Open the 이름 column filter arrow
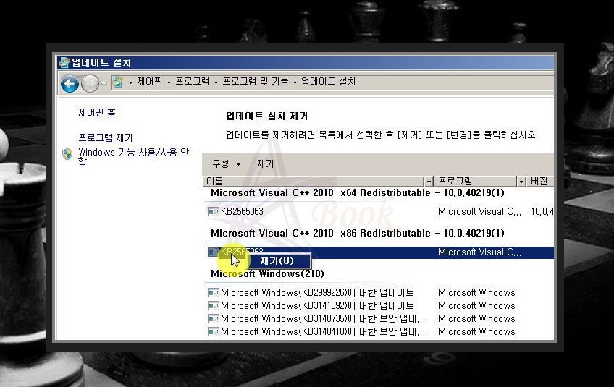614x387 pixels. tap(429, 181)
